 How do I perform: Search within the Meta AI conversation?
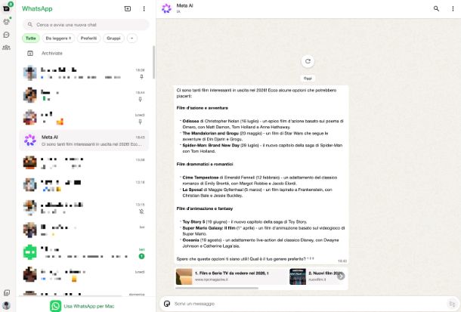(x=436, y=9)
